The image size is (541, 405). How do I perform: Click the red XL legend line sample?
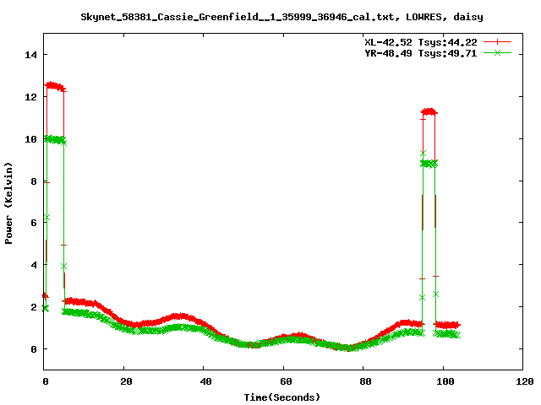point(497,42)
